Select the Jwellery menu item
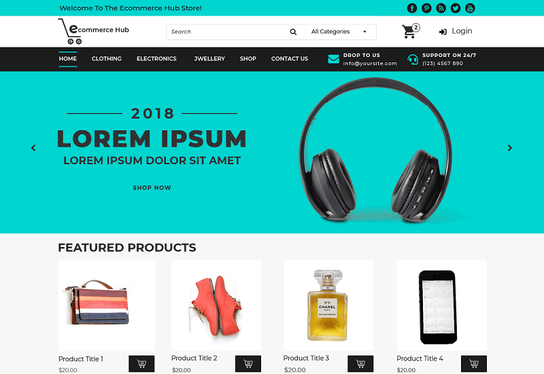The height and width of the screenshot is (374, 544). [209, 58]
